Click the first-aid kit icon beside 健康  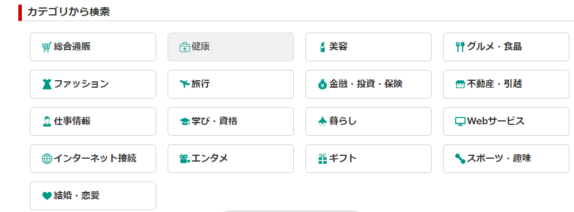click(184, 47)
